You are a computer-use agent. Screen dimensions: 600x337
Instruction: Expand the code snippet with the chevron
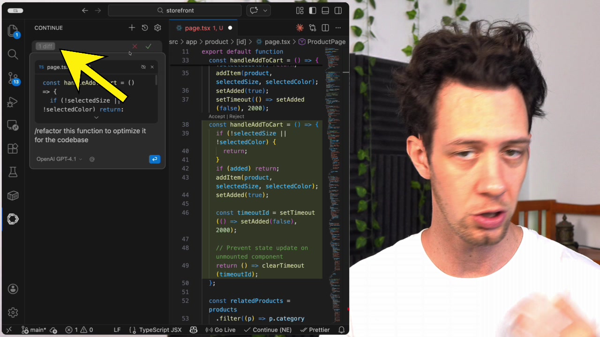pos(96,117)
